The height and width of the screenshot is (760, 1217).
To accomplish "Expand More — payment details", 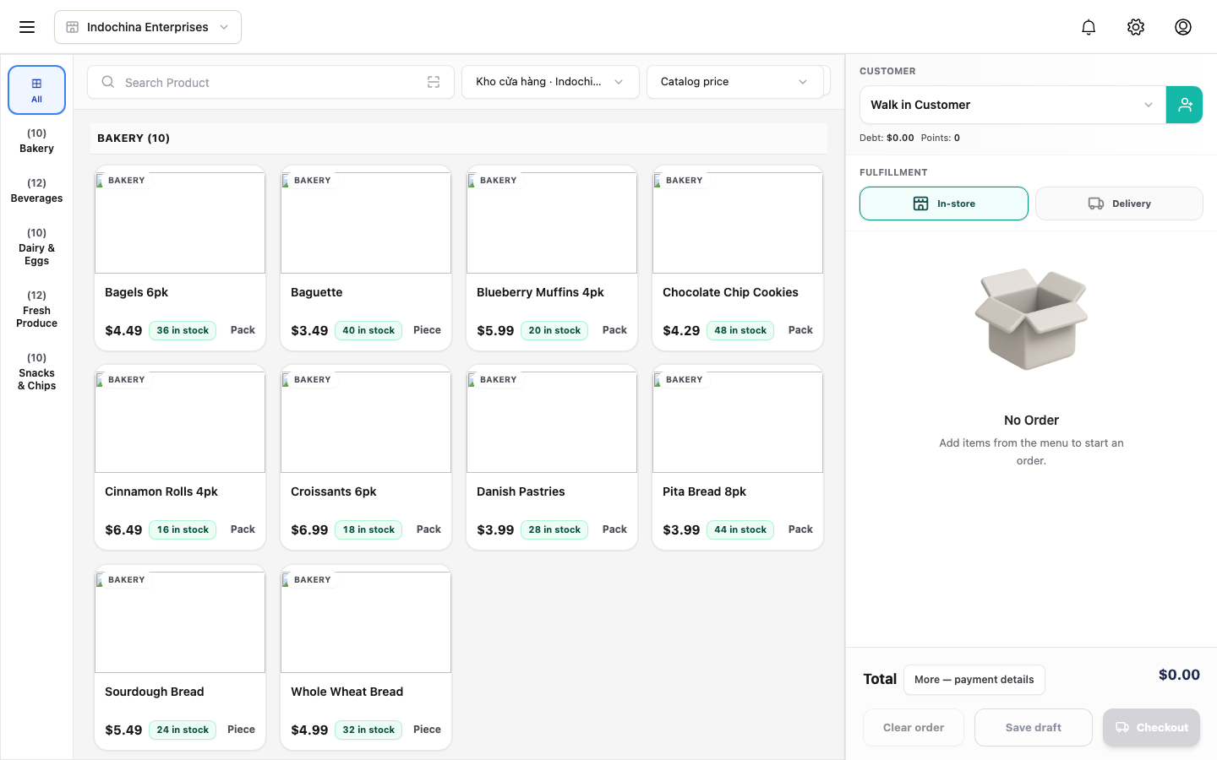I will [x=974, y=680].
